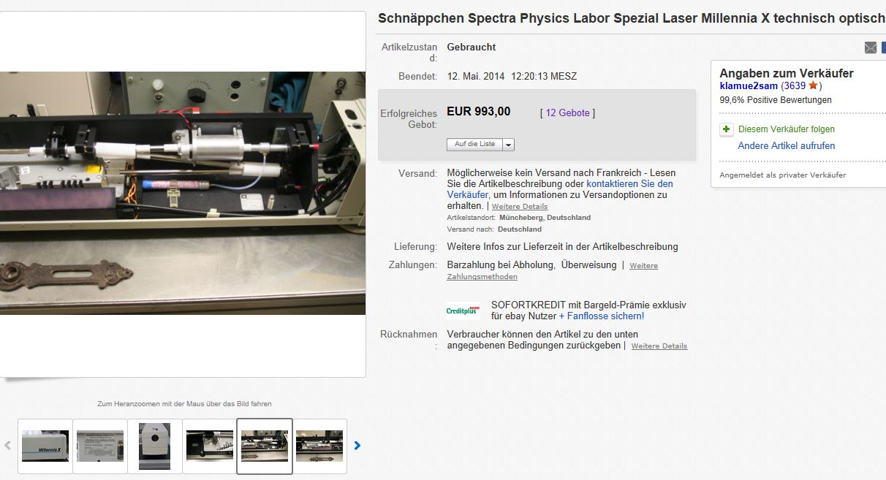
Task: Click the 'Auf die Liste' button
Action: click(474, 145)
